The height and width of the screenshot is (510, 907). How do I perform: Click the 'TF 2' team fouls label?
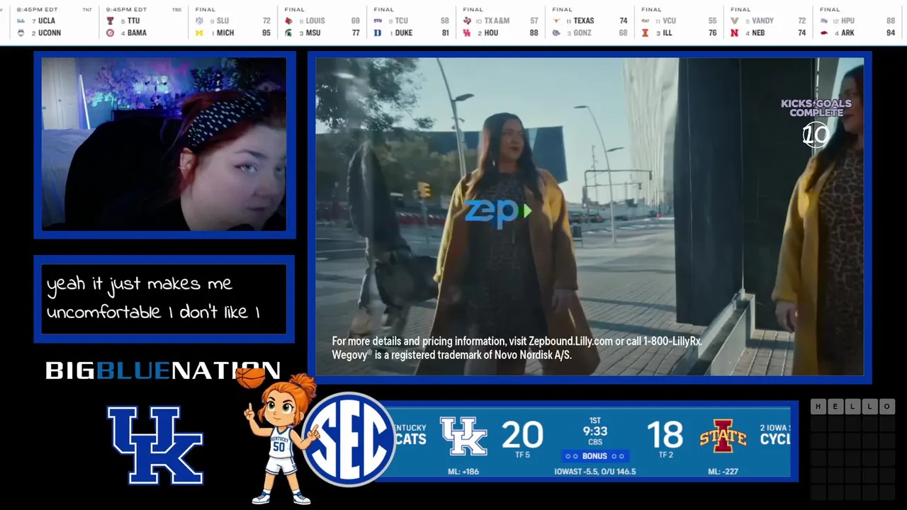coord(665,455)
